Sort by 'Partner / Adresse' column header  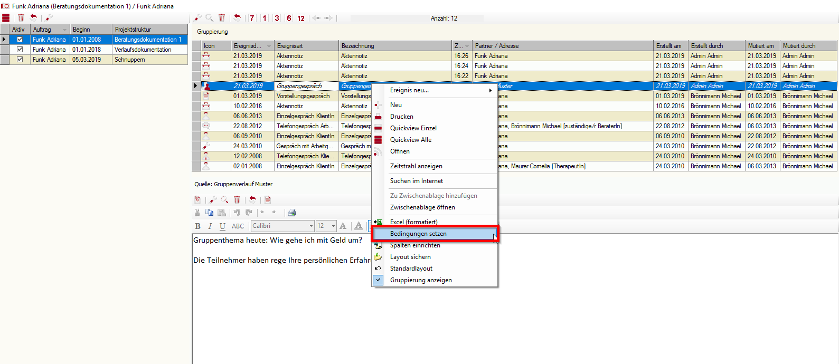(x=562, y=46)
